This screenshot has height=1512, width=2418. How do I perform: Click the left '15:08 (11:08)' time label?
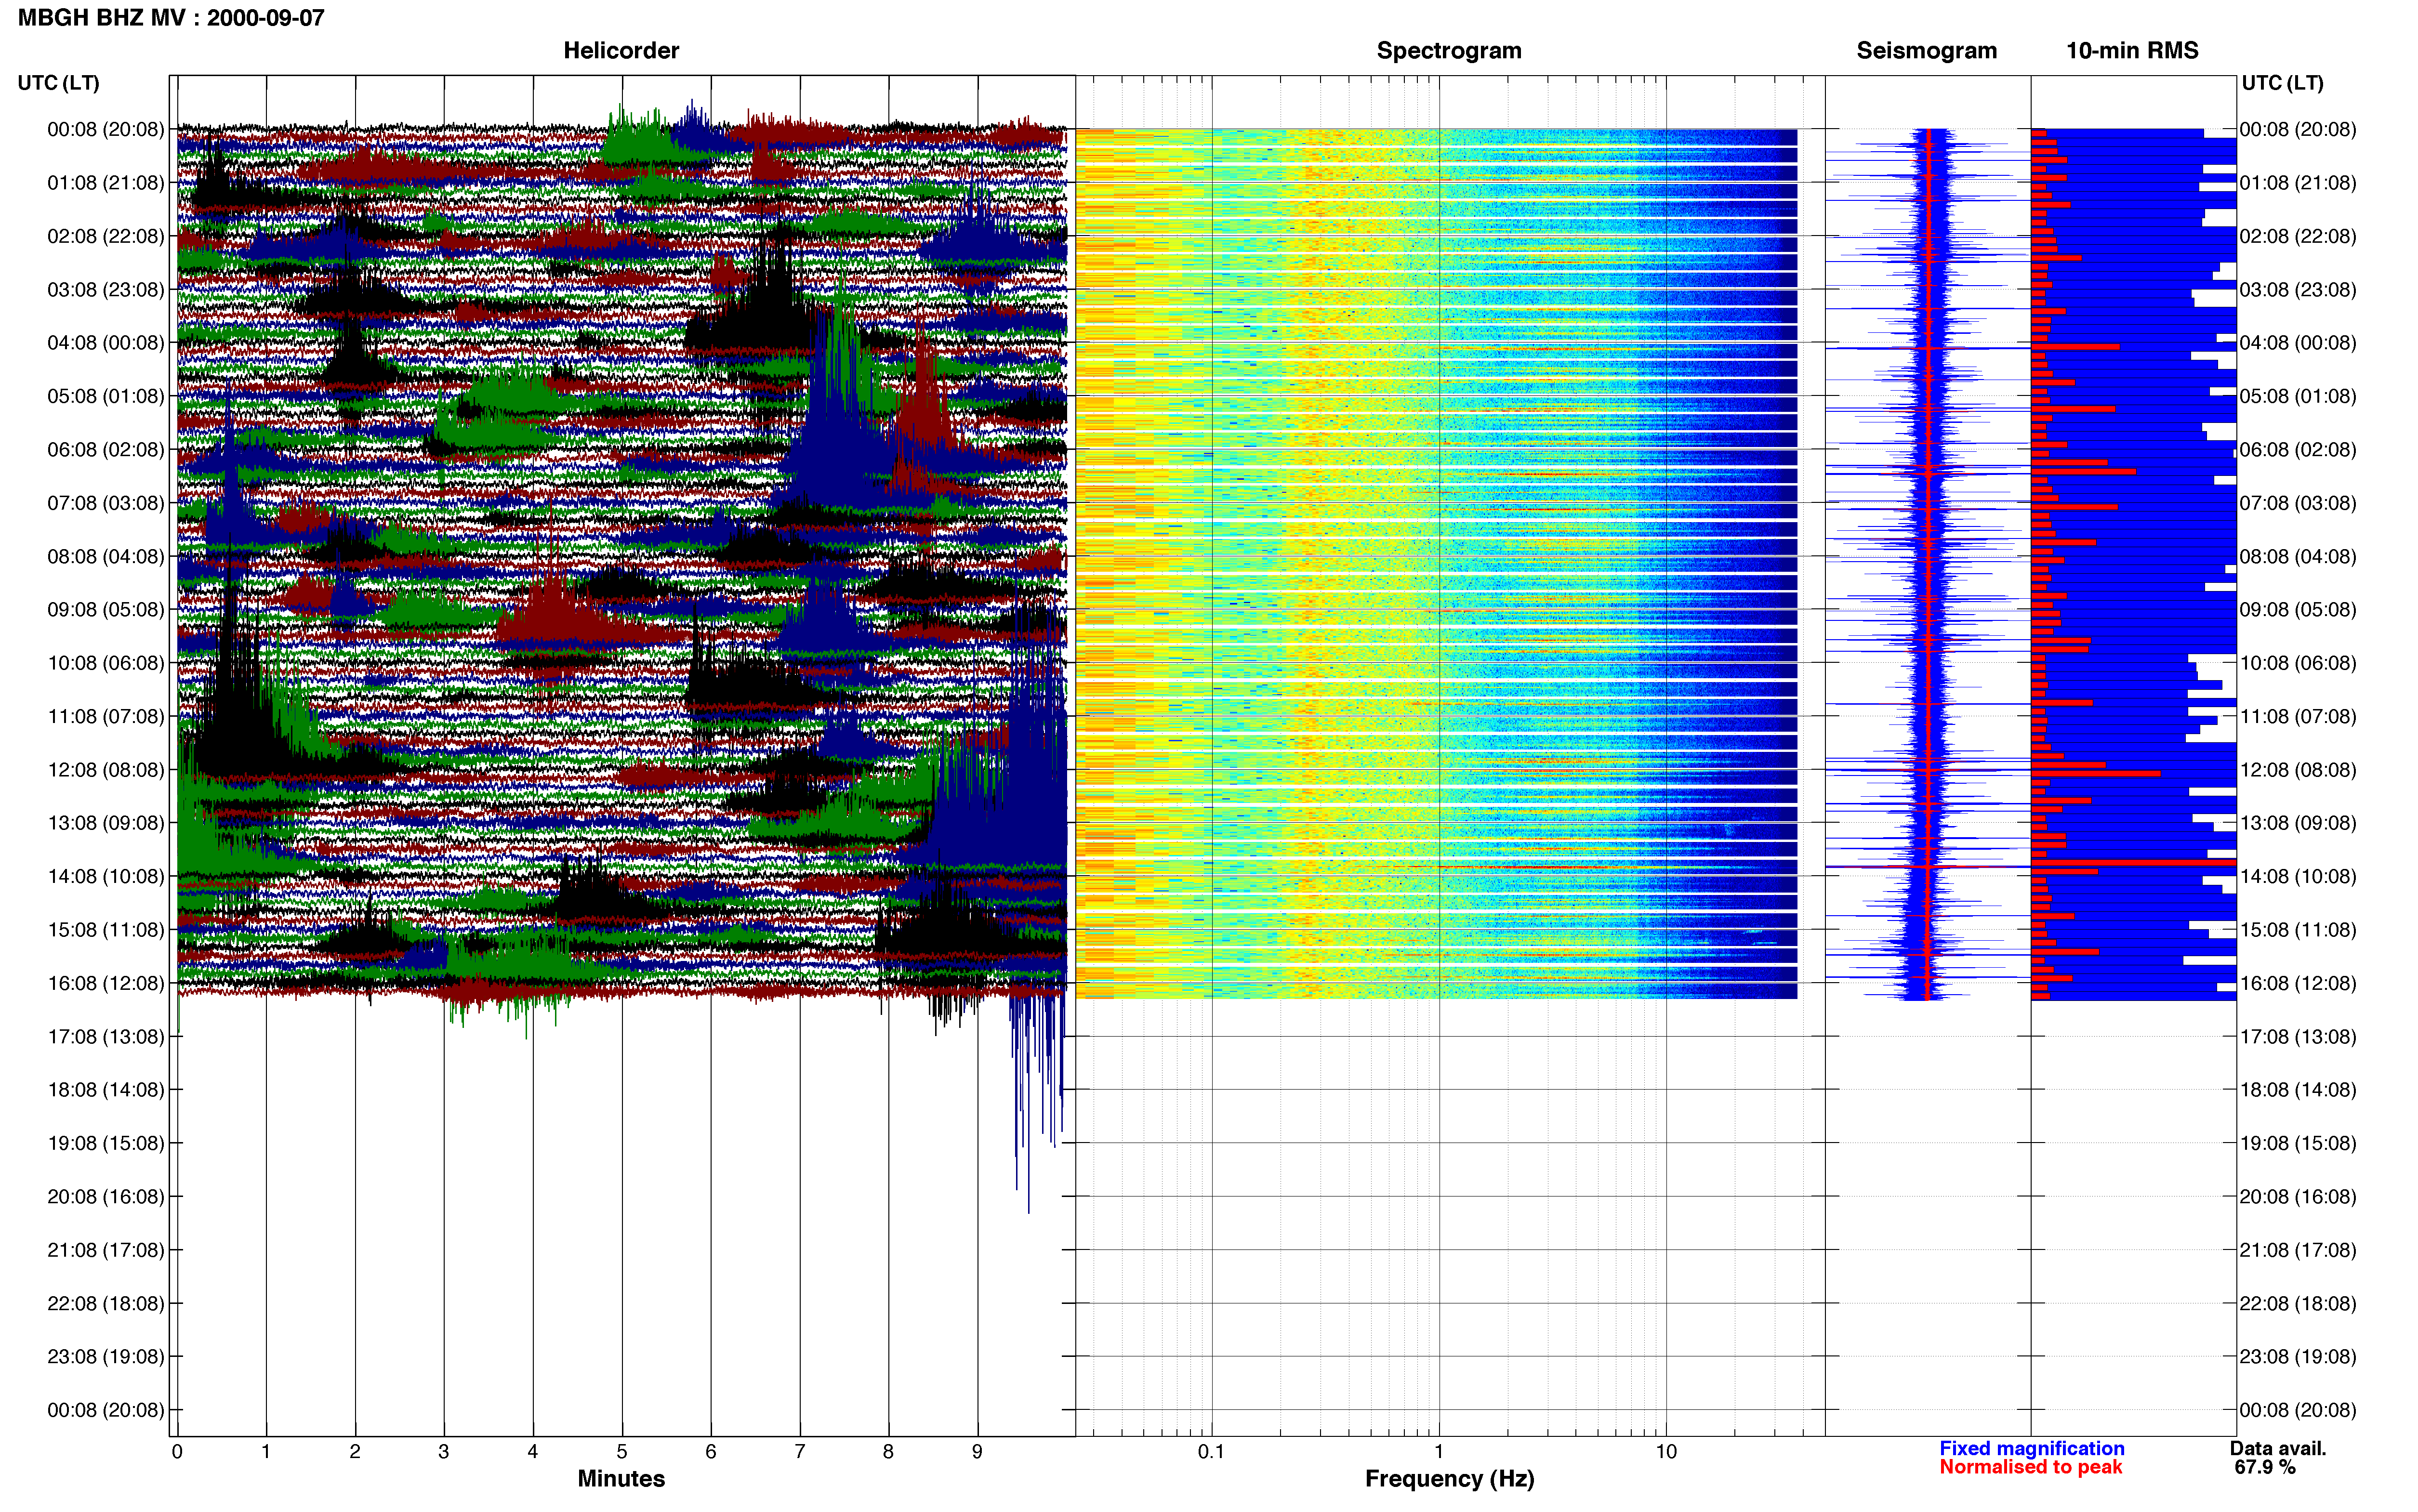point(106,930)
